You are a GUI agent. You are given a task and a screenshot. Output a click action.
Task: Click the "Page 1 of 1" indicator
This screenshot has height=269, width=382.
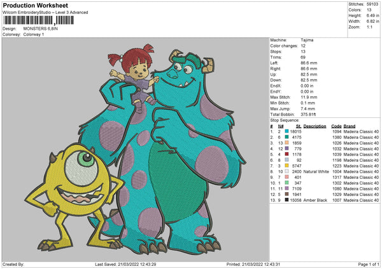coord(369,264)
